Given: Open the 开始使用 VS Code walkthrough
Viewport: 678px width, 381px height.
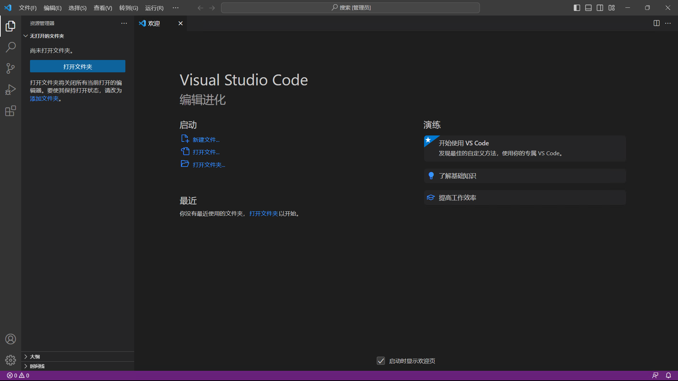Looking at the screenshot, I should [x=525, y=149].
